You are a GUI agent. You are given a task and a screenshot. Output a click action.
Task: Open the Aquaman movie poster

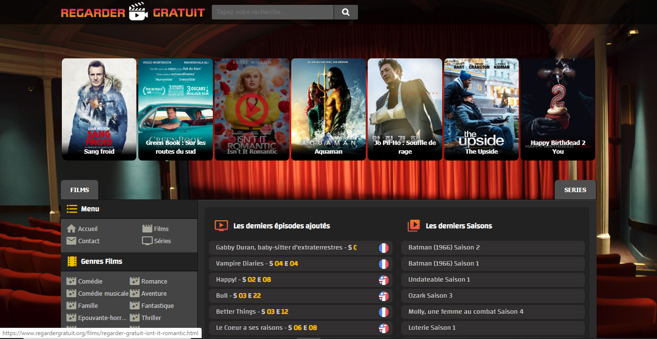[x=329, y=109]
